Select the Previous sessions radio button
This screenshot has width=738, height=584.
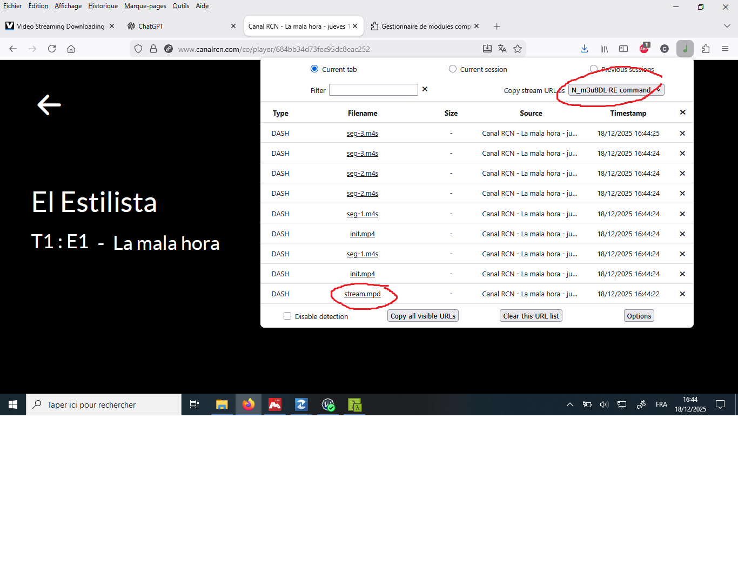(594, 69)
